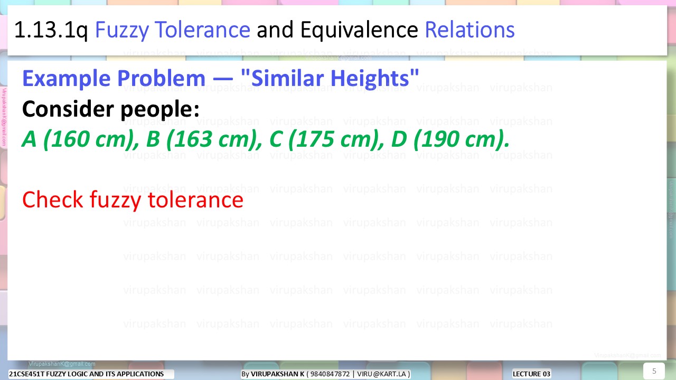The width and height of the screenshot is (676, 380).
Task: Click the slide title "1.13.1q Fuzzy Tolerance and Equivalence Relations"
Action: (x=264, y=30)
